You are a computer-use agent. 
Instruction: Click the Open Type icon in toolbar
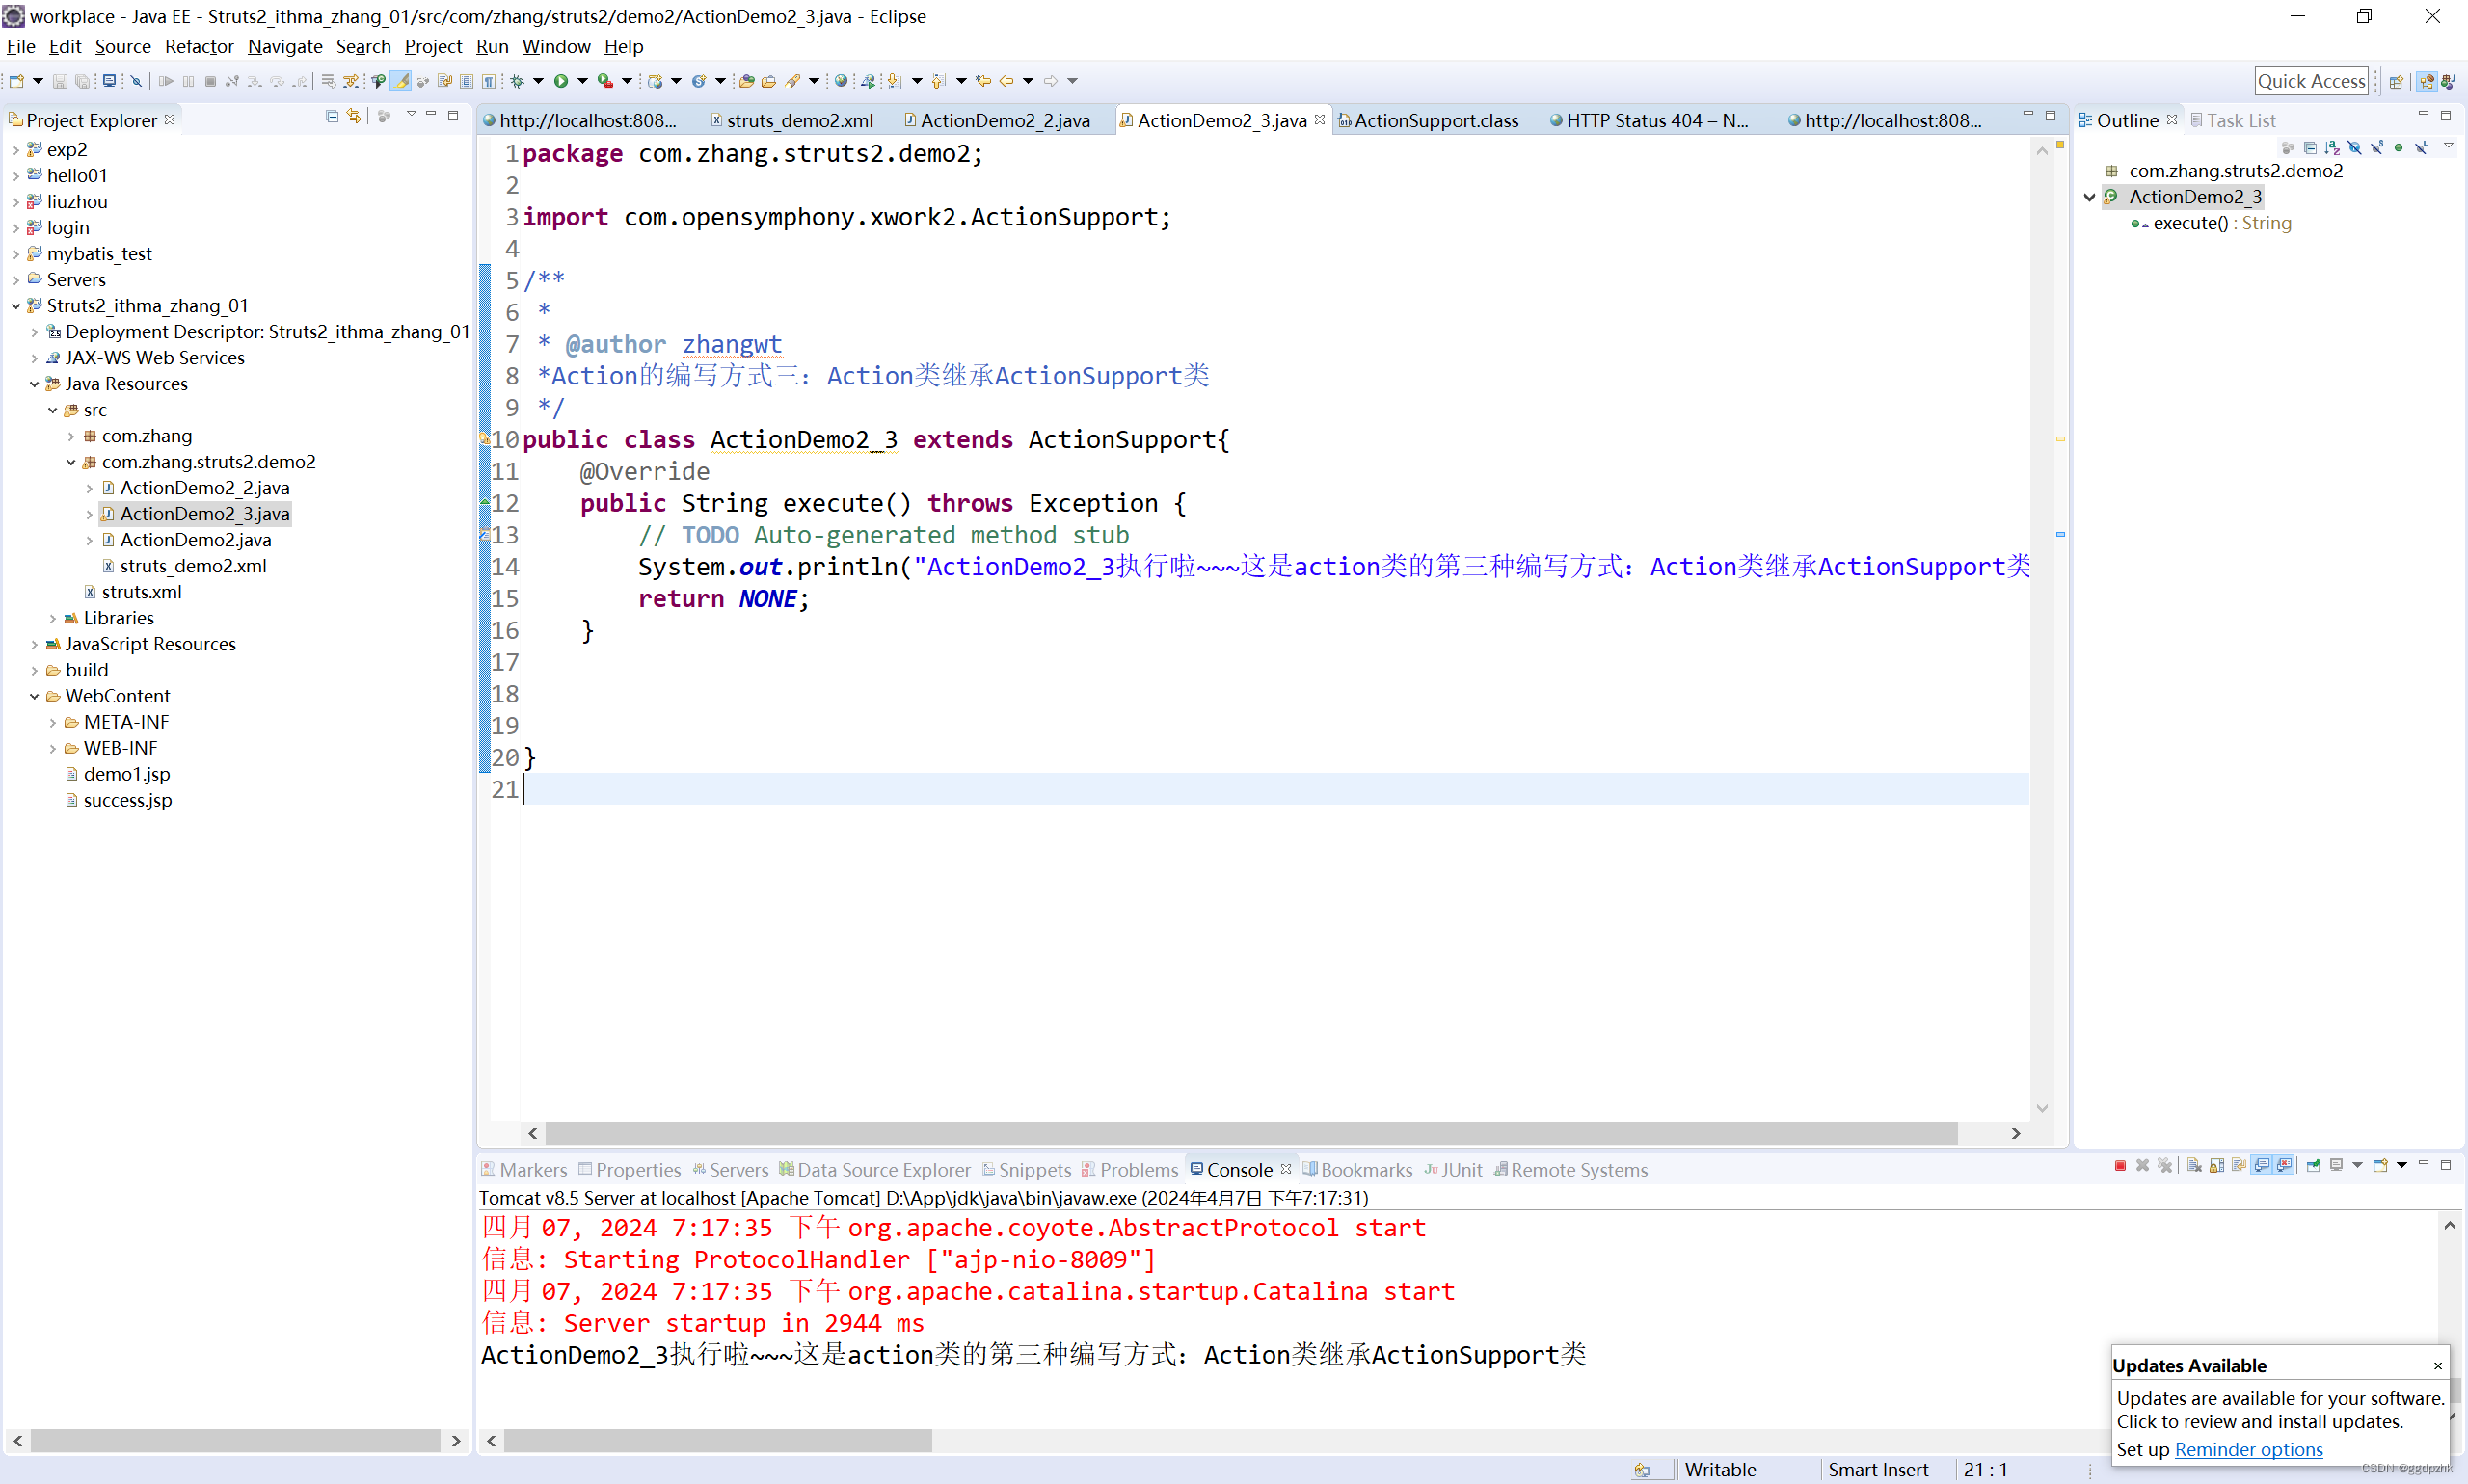746,81
